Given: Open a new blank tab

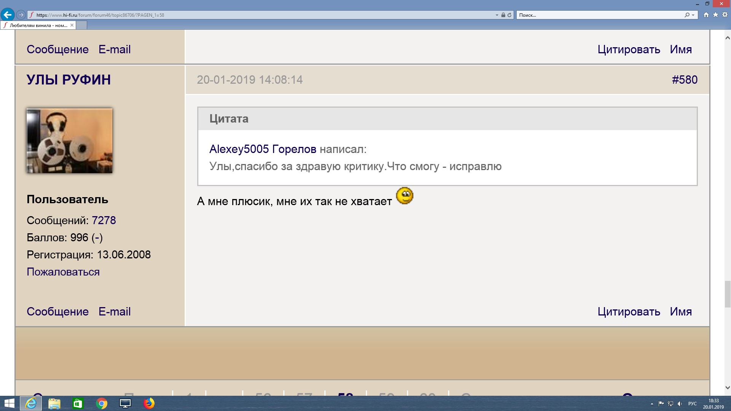Looking at the screenshot, I should [x=82, y=25].
